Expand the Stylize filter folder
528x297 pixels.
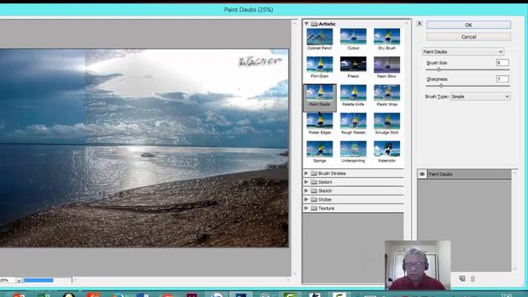[x=306, y=200]
